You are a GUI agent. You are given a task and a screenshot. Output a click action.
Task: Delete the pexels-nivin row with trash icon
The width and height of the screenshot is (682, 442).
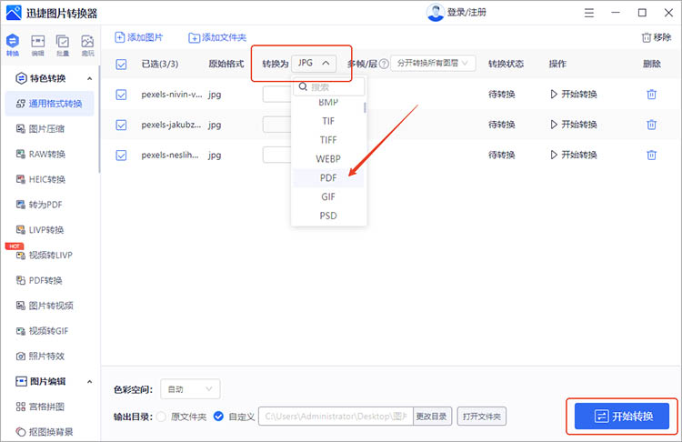tap(651, 94)
